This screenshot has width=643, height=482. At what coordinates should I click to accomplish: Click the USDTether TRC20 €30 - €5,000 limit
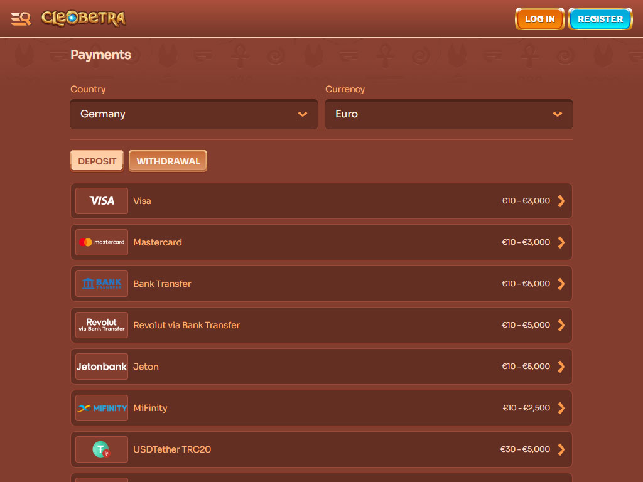525,449
